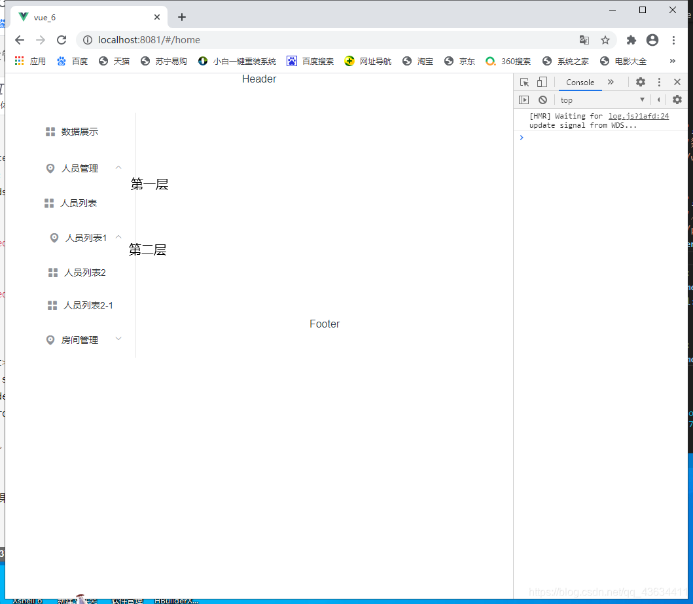Open DevTools customize three-dot menu

(x=659, y=82)
